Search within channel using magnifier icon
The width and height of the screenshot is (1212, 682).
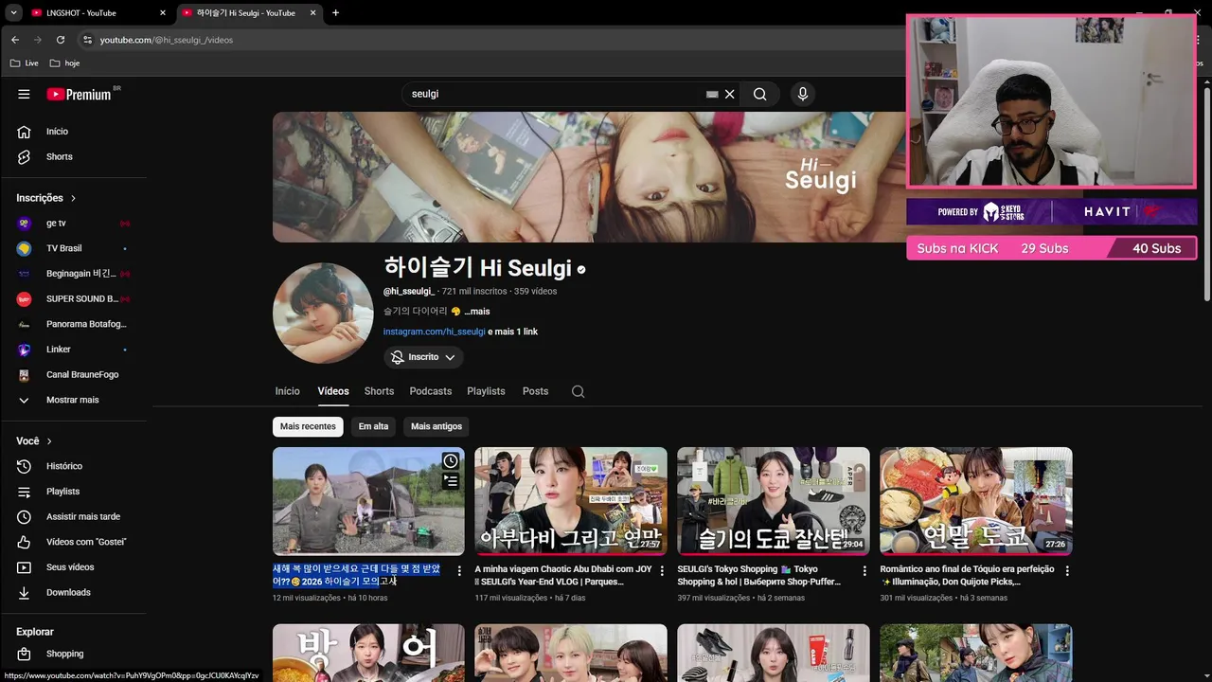click(579, 391)
